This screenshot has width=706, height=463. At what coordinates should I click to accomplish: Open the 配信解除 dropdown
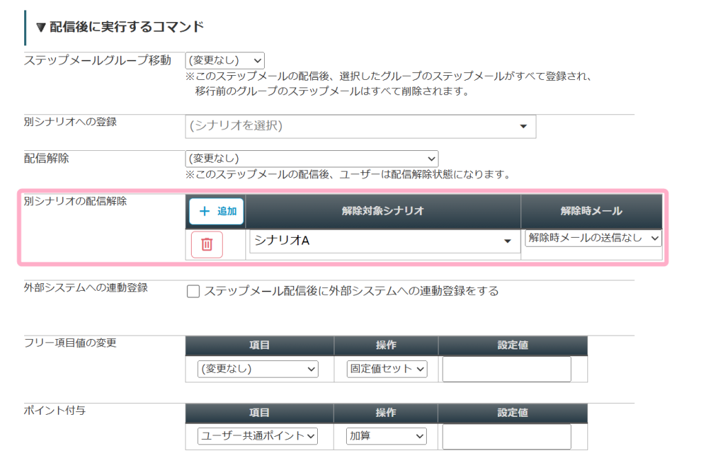coord(312,158)
